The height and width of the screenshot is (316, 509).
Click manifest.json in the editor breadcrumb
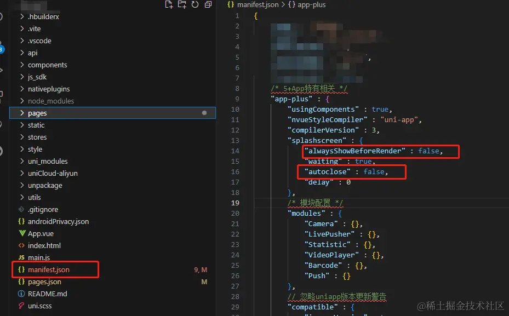[x=258, y=4]
